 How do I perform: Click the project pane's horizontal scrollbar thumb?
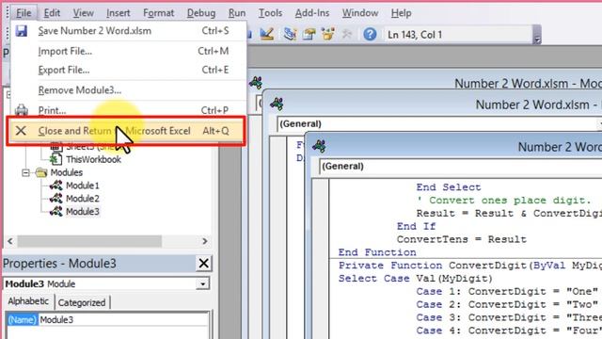point(89,241)
